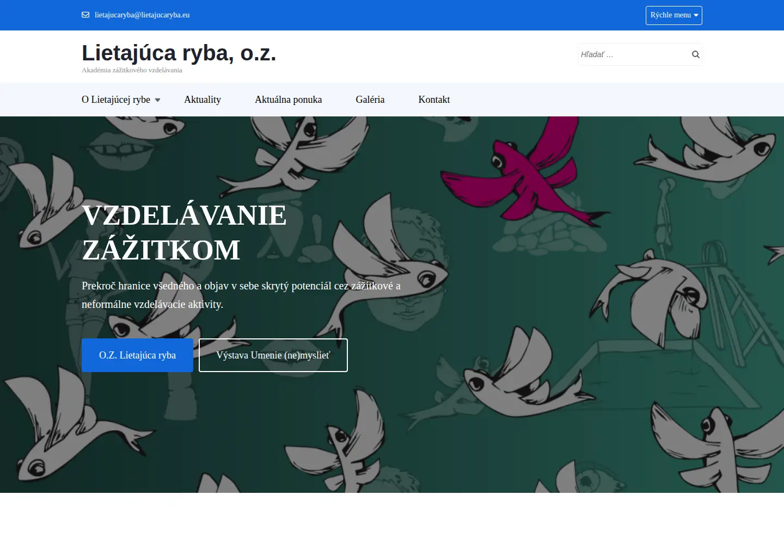Viewport: 784px width, 544px height.
Task: Expand the Rýchle menu dropdown
Action: [x=674, y=15]
